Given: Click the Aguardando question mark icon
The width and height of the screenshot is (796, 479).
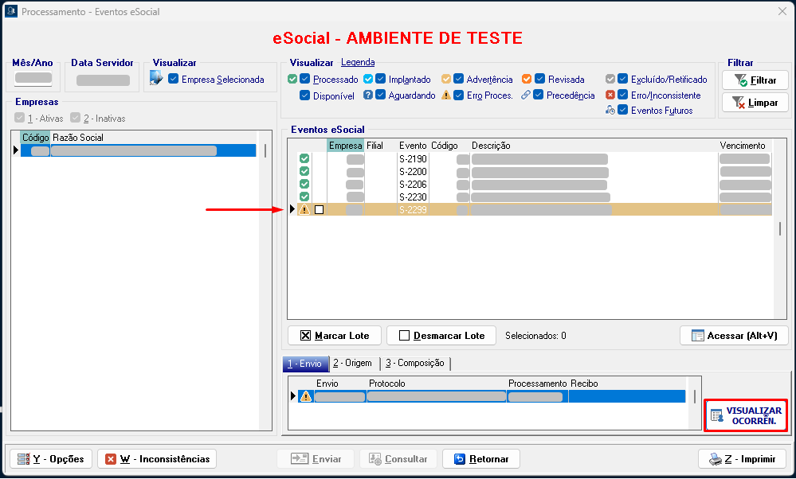Looking at the screenshot, I should 368,95.
